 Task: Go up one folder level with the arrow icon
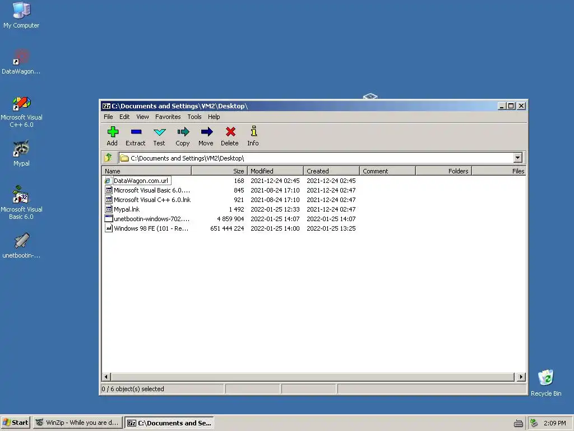pos(108,158)
